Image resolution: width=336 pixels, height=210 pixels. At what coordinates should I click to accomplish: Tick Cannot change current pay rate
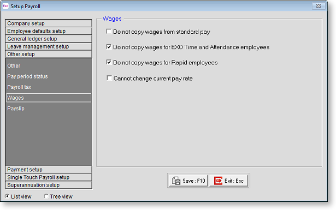pyautogui.click(x=109, y=78)
